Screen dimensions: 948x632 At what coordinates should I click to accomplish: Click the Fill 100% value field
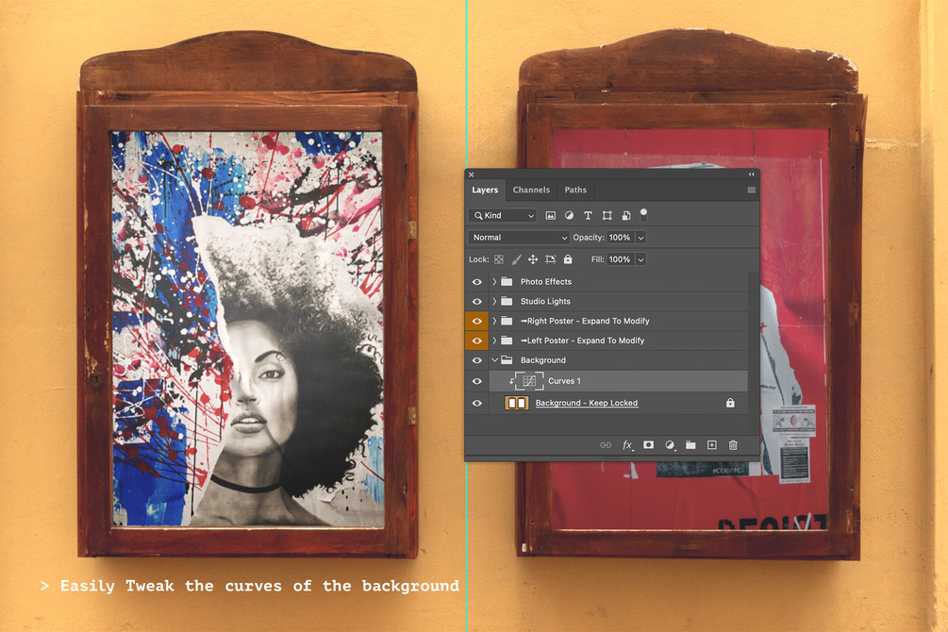tap(621, 259)
